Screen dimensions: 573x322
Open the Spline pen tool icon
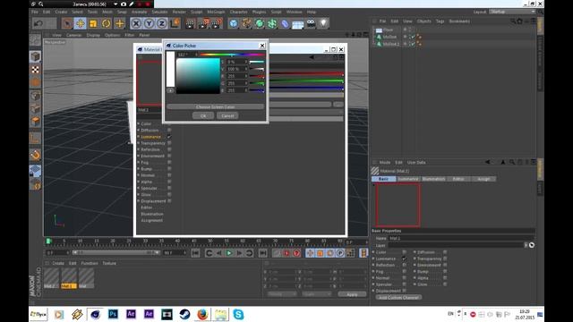[246, 24]
